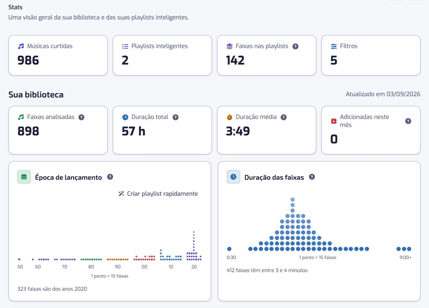Click the 0:30 duration axis label
Image resolution: width=429 pixels, height=308 pixels.
coord(231,257)
